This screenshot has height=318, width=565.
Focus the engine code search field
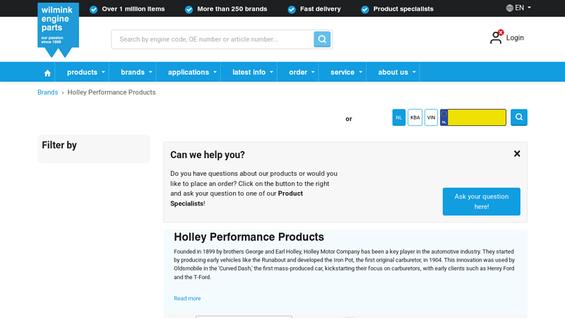click(213, 40)
